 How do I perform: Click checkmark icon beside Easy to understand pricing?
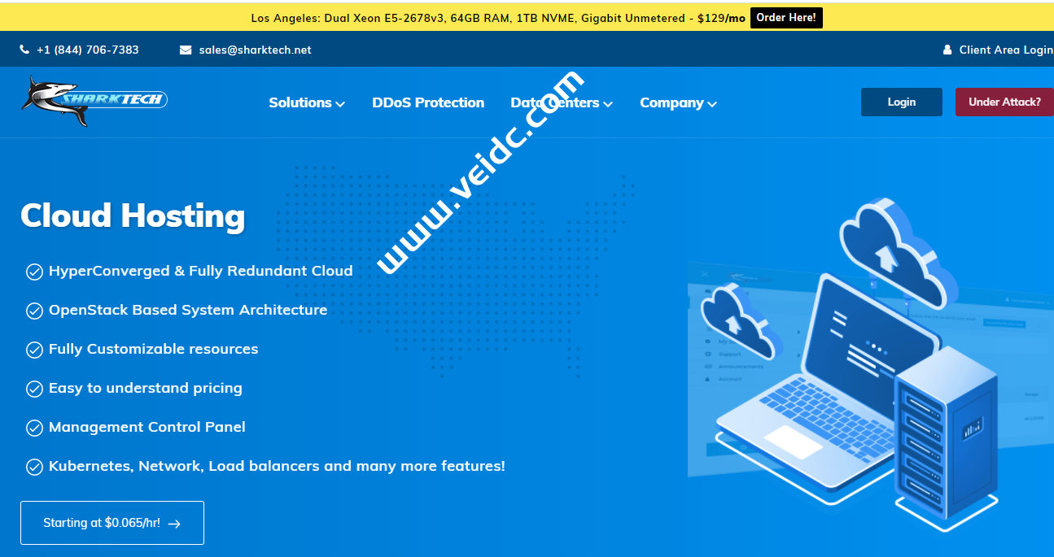point(34,389)
